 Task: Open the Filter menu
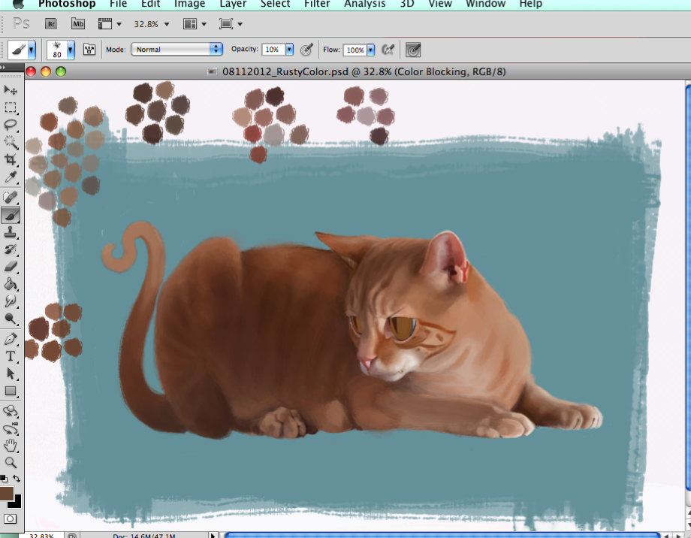(316, 5)
